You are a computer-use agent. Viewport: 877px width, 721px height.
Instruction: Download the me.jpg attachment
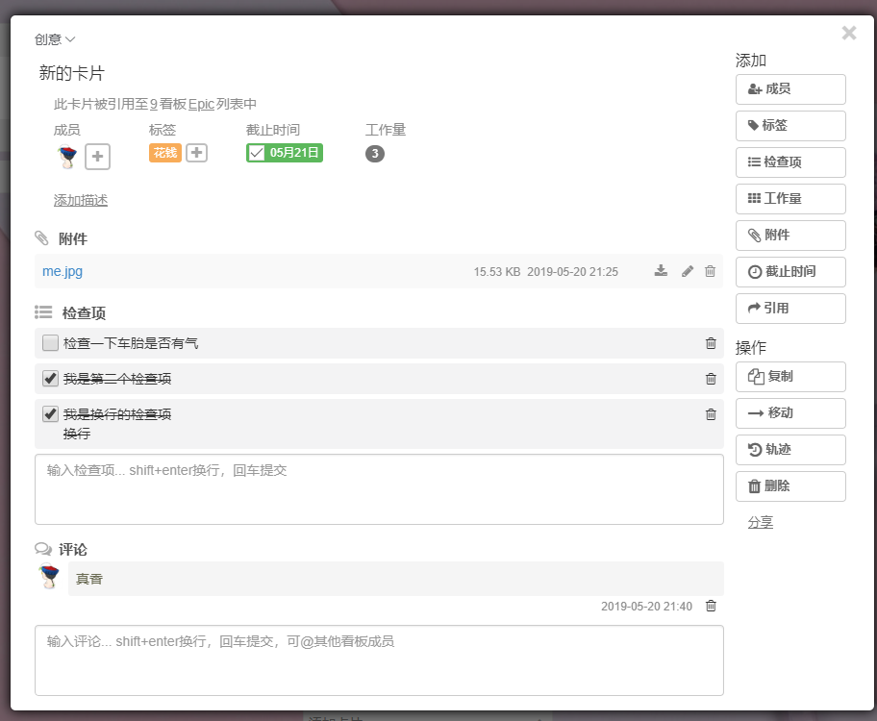[661, 271]
